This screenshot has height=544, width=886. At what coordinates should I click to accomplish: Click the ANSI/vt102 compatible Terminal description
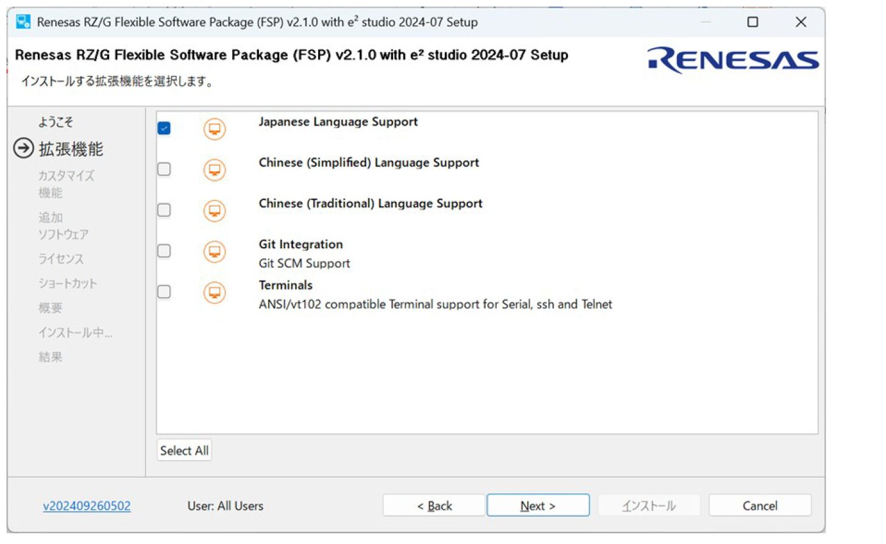click(435, 304)
